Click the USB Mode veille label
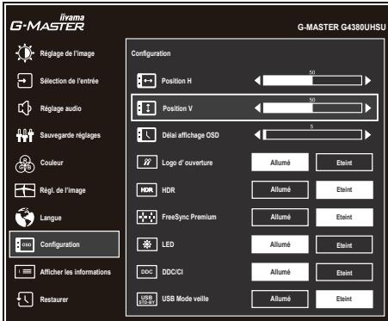The height and width of the screenshot is (321, 388). [x=185, y=299]
